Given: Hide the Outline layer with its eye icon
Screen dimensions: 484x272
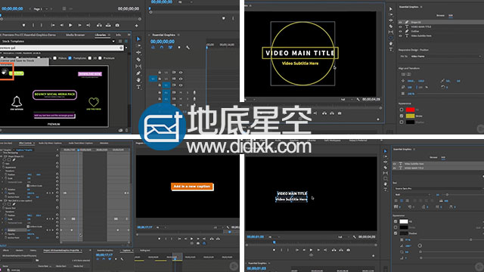Looking at the screenshot, I should coord(400,31).
